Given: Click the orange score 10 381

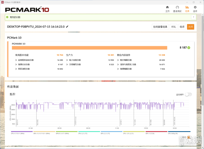Looking at the screenshot, I should click(x=111, y=55).
